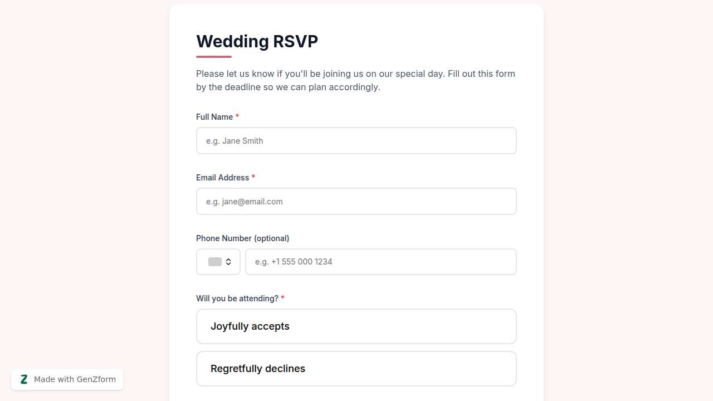The height and width of the screenshot is (401, 713).
Task: Click the gray flag placeholder in phone selector
Action: tap(214, 261)
